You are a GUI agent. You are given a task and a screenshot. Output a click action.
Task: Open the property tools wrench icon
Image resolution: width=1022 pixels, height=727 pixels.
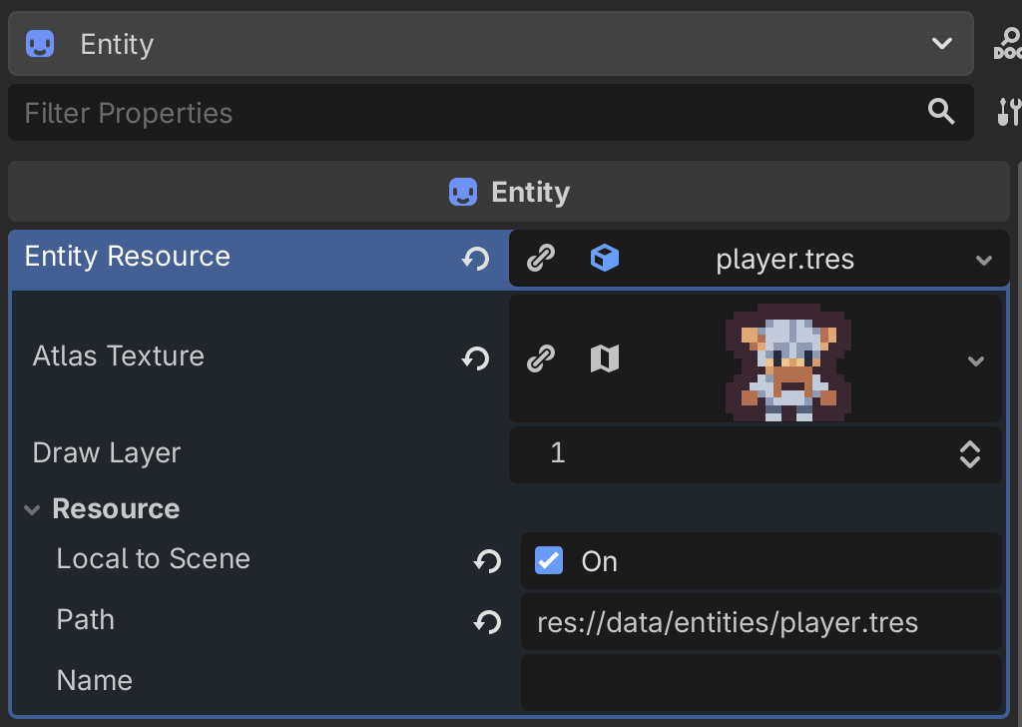coord(1008,112)
